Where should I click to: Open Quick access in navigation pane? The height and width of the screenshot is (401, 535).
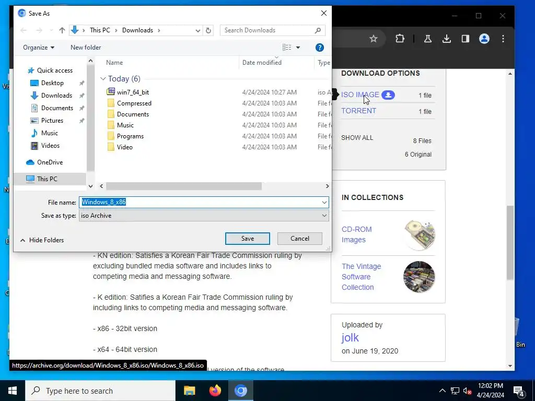click(x=54, y=70)
